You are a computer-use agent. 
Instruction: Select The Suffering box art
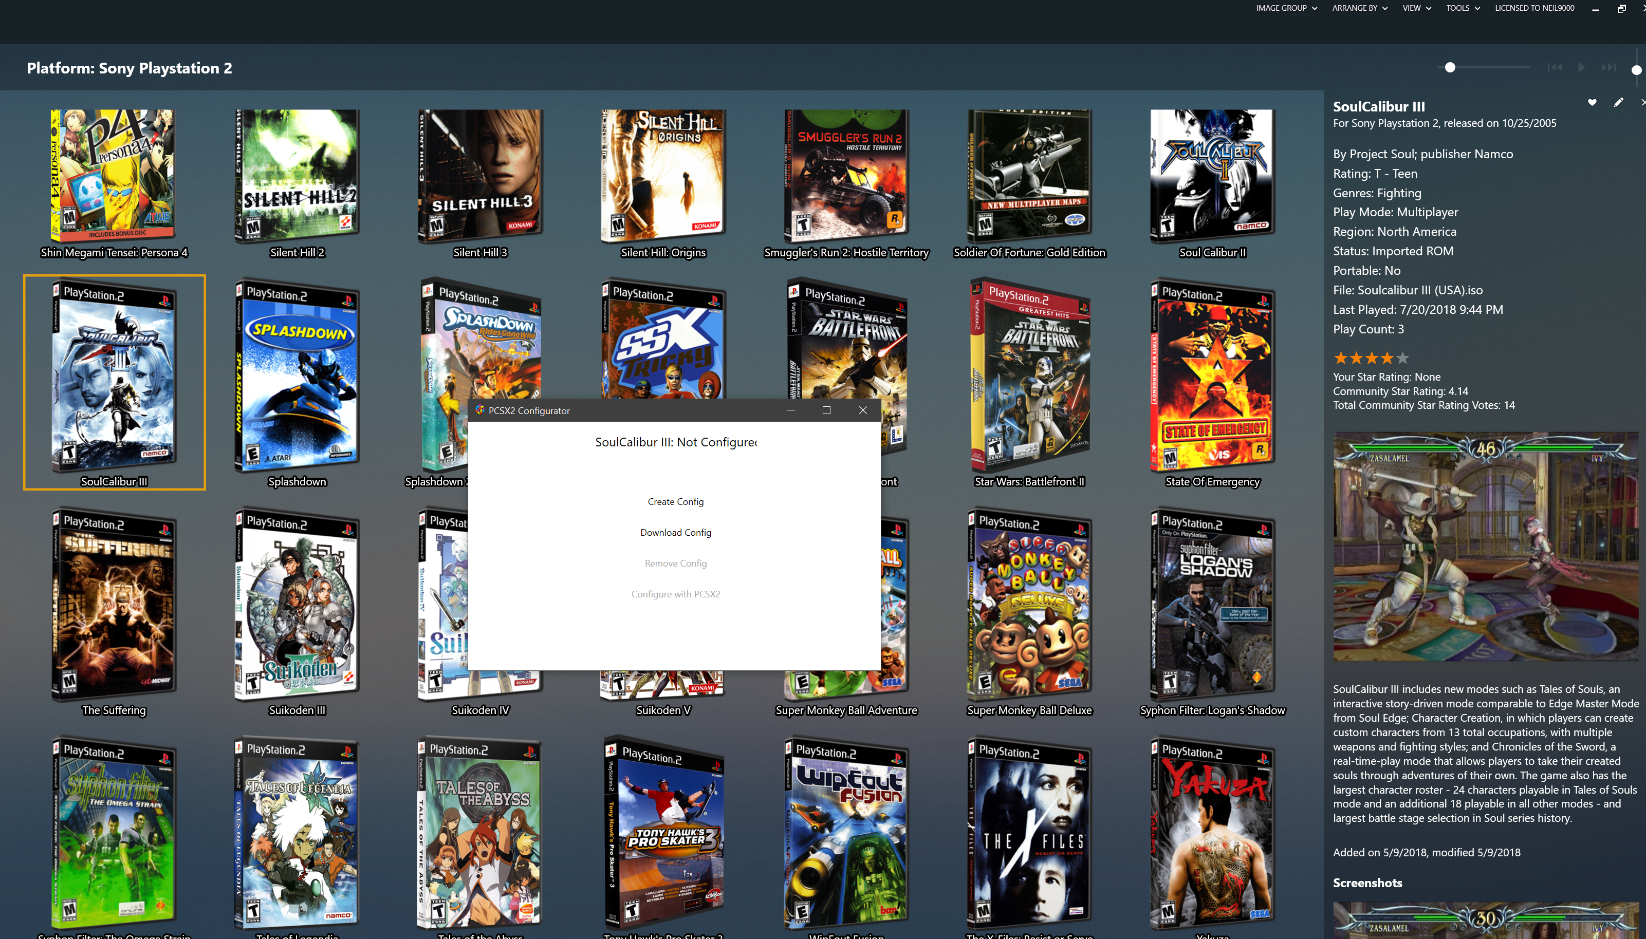(114, 604)
